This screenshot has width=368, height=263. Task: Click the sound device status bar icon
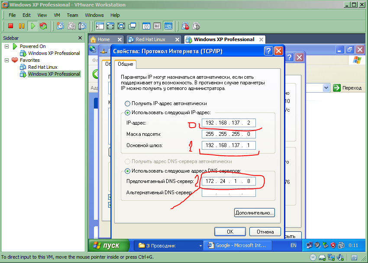pos(340,257)
